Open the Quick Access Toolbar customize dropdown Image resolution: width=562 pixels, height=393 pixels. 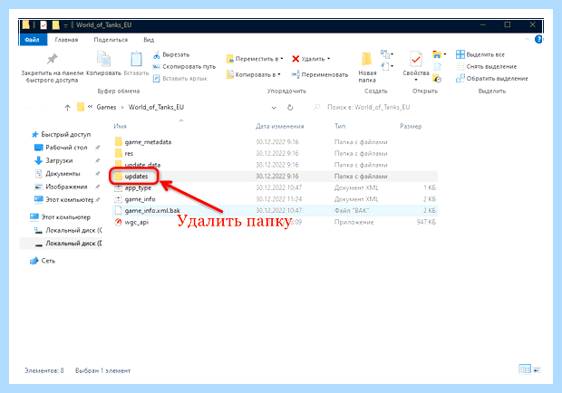(x=65, y=25)
